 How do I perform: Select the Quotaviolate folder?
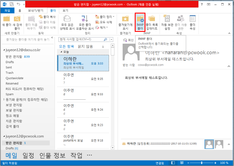click(x=15, y=78)
